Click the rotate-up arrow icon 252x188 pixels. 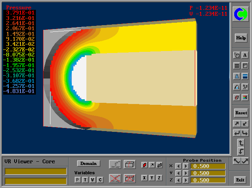pyautogui.click(x=241, y=142)
